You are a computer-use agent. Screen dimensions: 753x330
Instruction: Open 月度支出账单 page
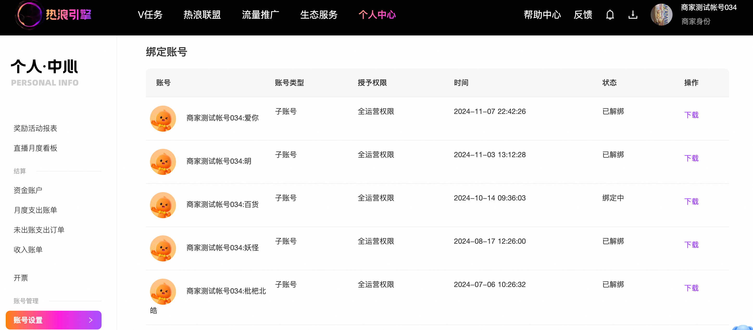[x=35, y=210]
